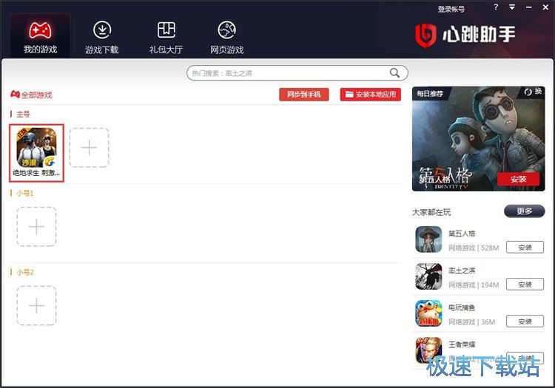Open the 率土之滨 game icon

[x=428, y=276]
